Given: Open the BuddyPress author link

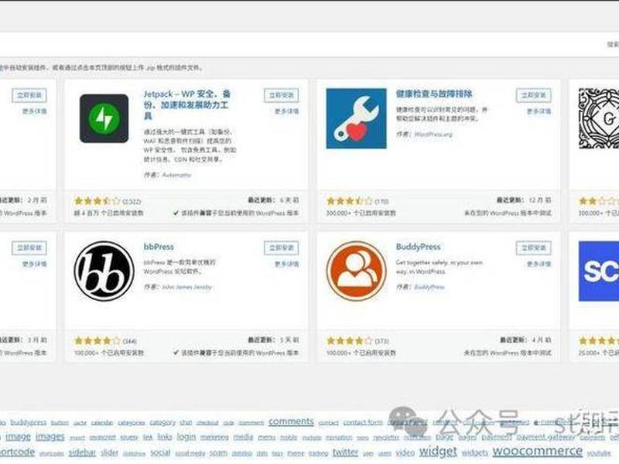Looking at the screenshot, I should [429, 287].
